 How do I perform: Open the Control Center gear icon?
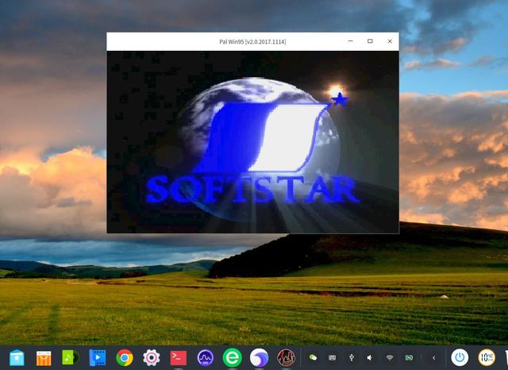pyautogui.click(x=152, y=357)
